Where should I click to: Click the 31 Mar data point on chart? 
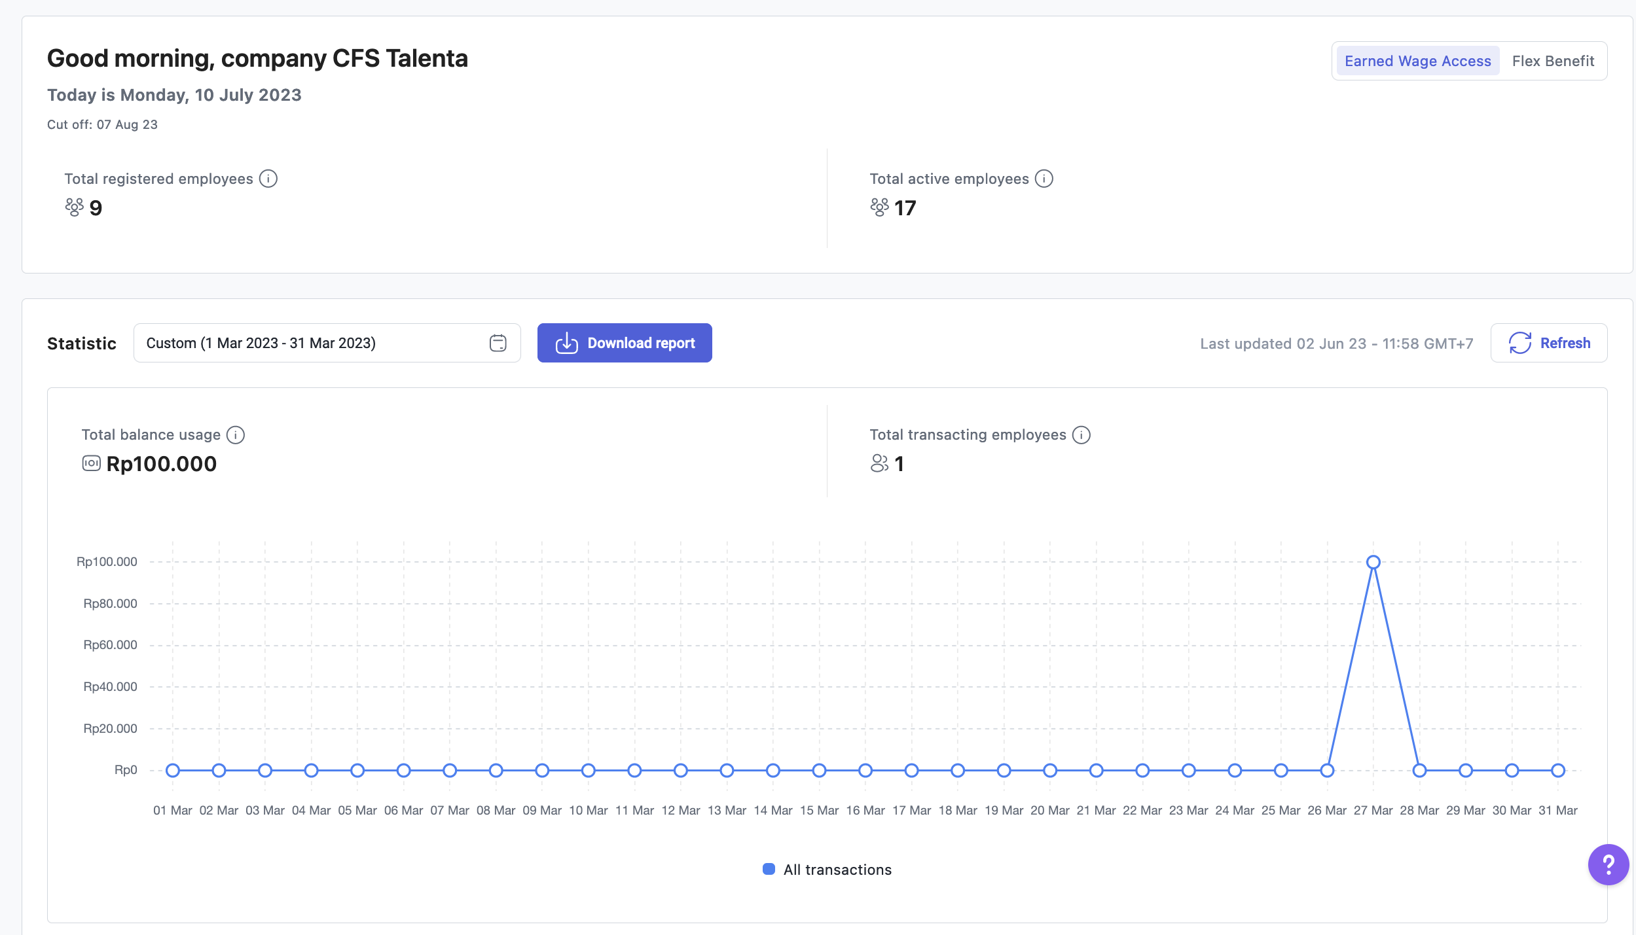click(x=1558, y=770)
